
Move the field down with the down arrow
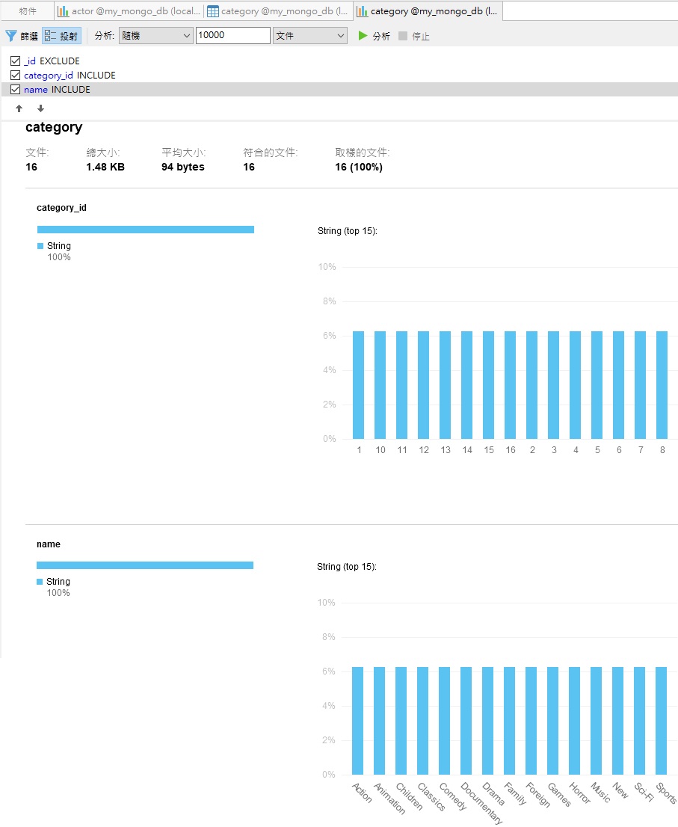click(x=40, y=108)
